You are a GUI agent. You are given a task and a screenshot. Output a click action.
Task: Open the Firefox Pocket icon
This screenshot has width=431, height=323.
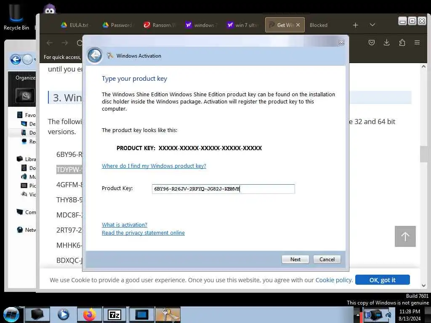(371, 42)
